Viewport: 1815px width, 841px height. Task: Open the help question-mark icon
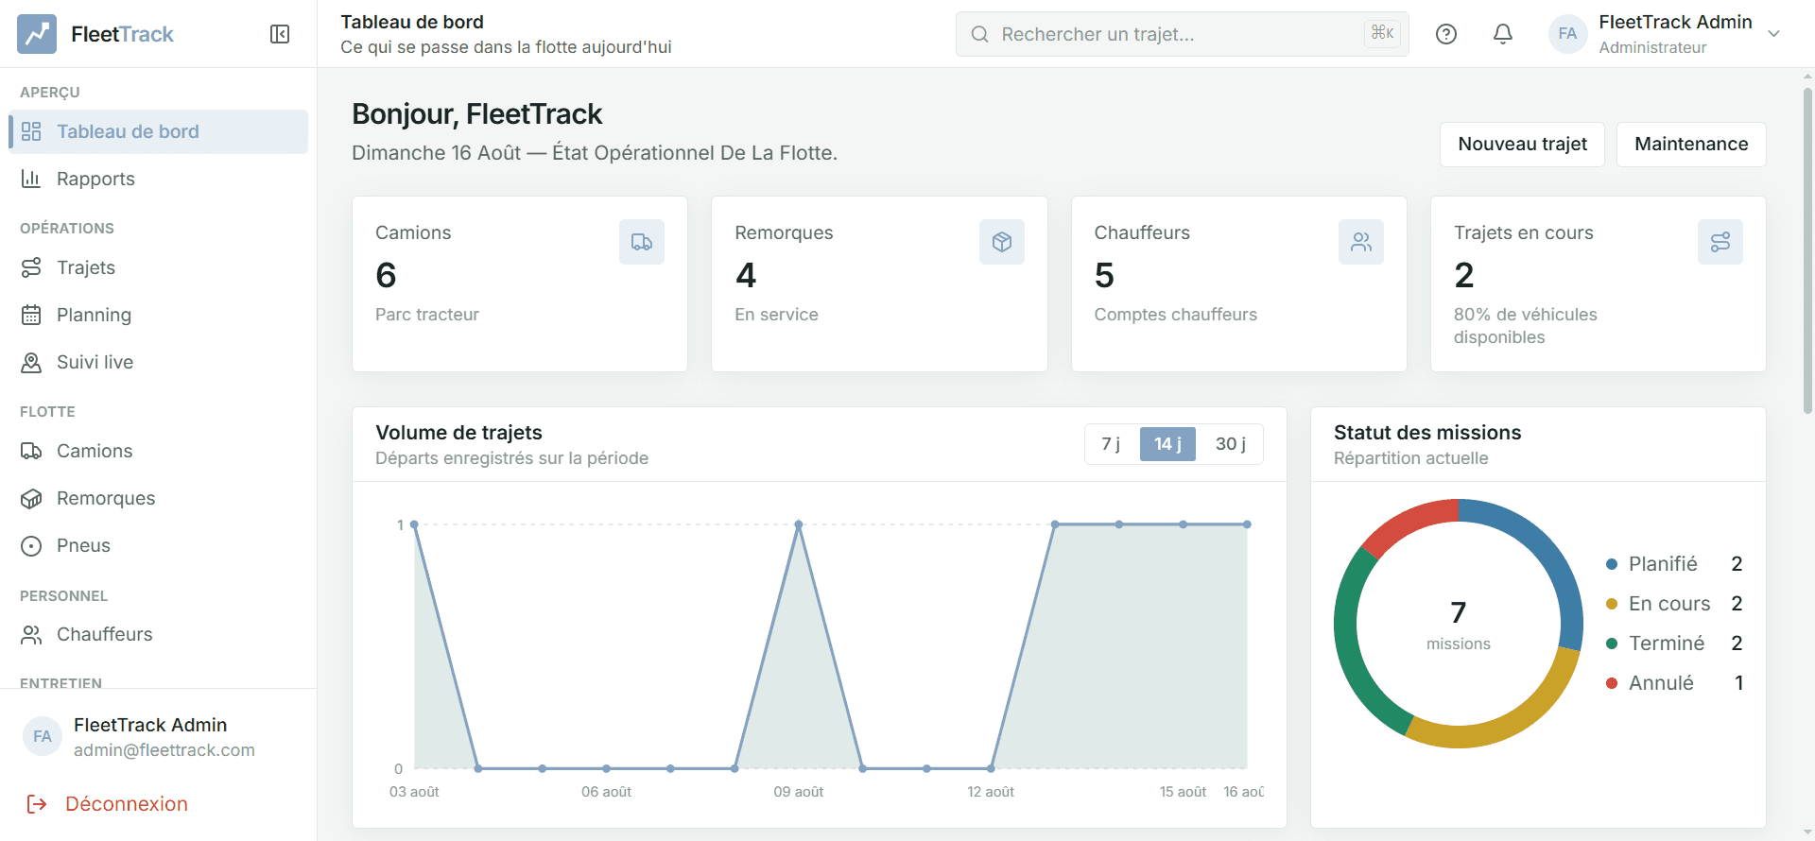1446,34
